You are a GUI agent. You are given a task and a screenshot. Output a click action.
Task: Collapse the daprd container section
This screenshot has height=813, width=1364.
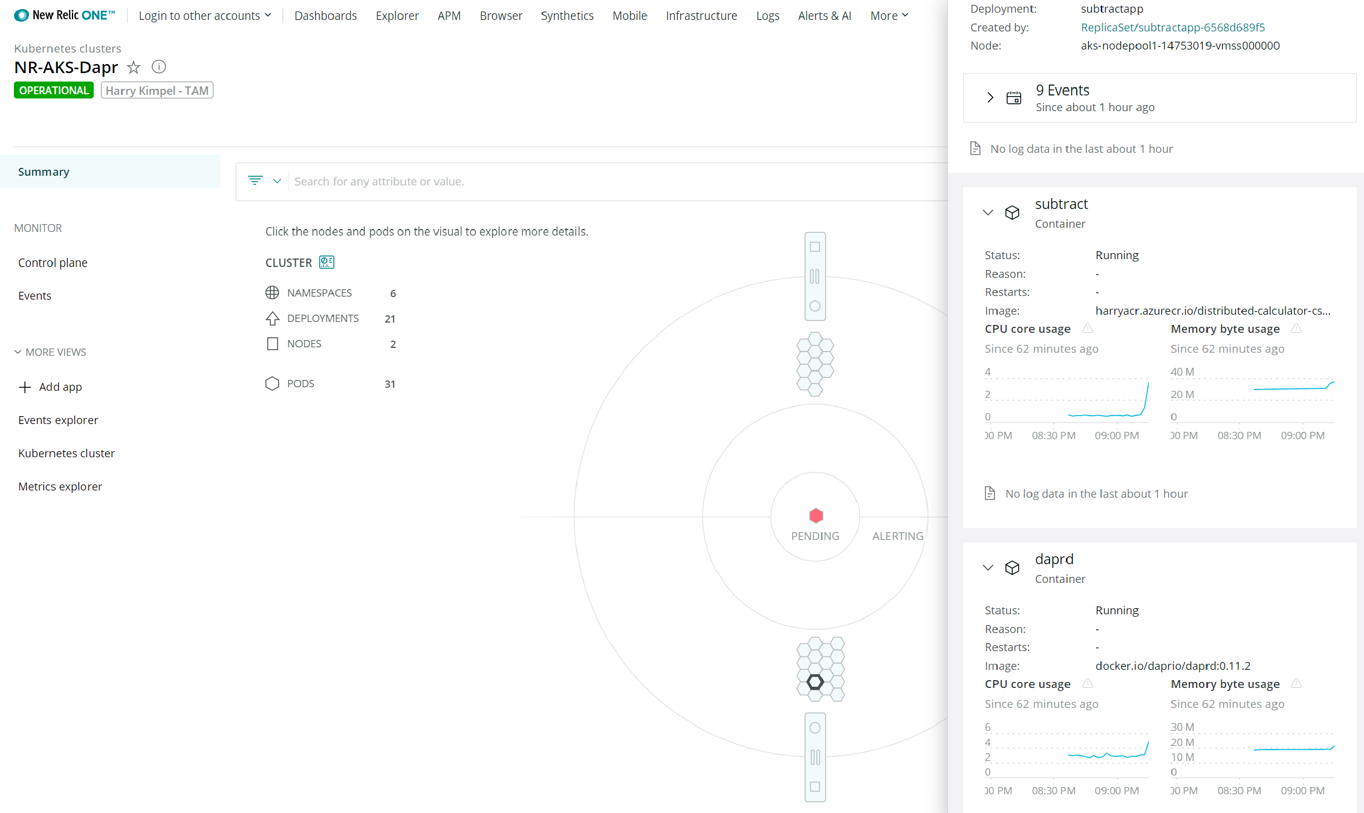click(x=988, y=567)
